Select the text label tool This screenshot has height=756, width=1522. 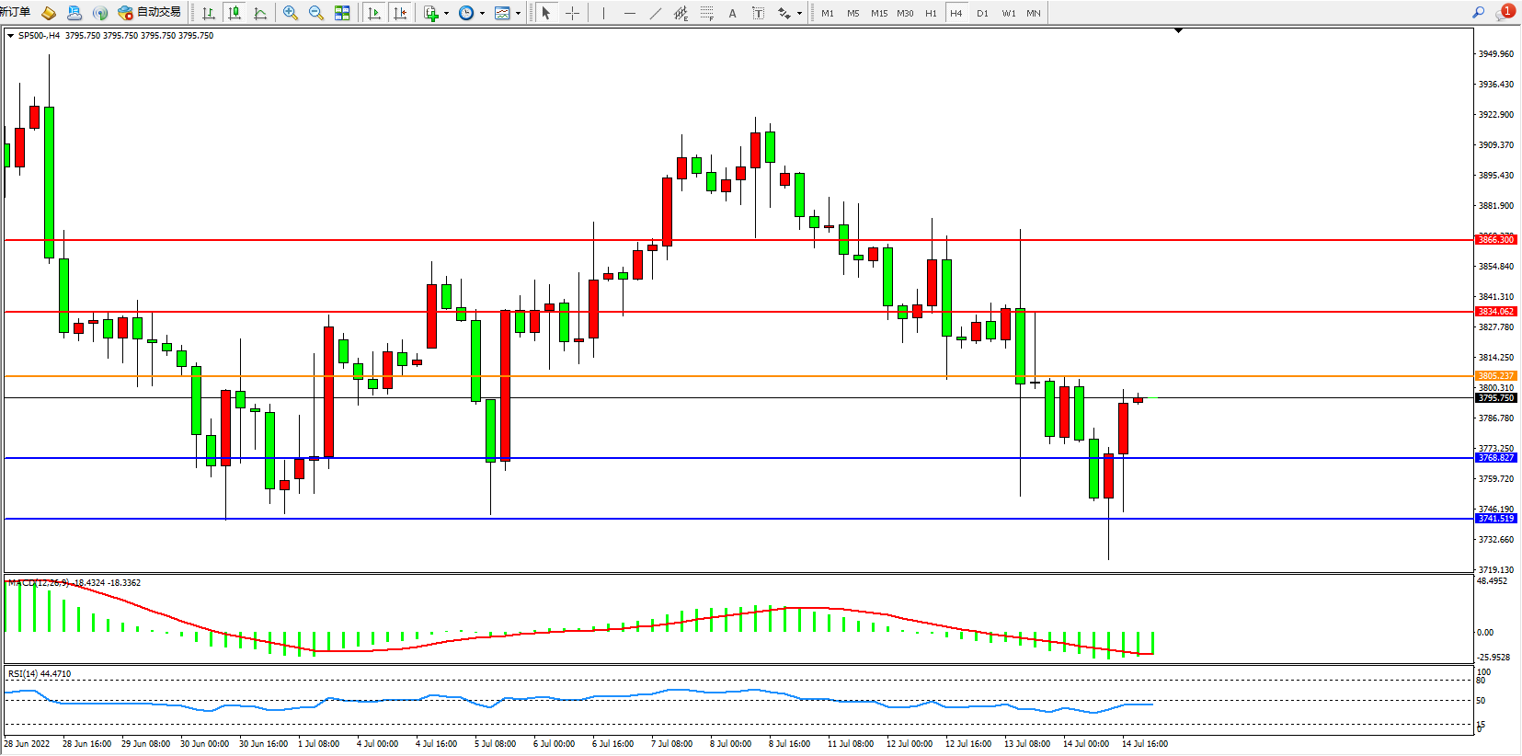point(758,13)
